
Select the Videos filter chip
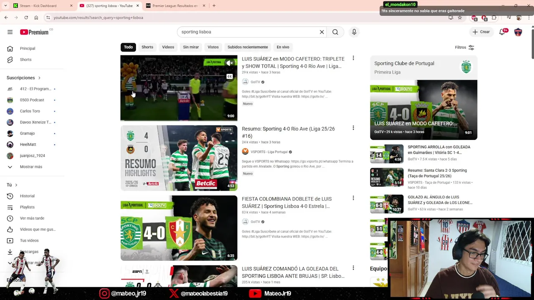tap(168, 47)
